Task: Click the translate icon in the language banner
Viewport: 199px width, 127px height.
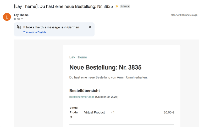Action: click(x=19, y=27)
